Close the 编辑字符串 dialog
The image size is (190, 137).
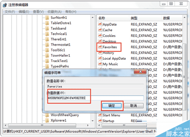click(140, 71)
